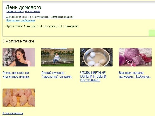
Task: Open 'Прочитать сообщение' link
Action: point(20,20)
